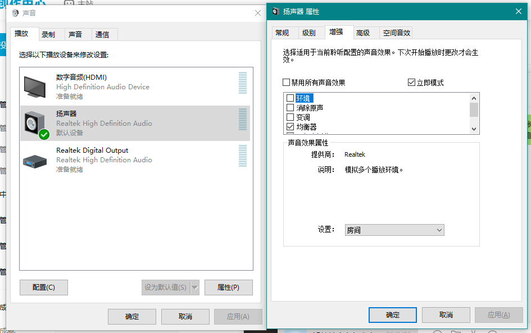Expand the arrow next to 设为默认值(S)
This screenshot has width=531, height=333.
(x=195, y=288)
